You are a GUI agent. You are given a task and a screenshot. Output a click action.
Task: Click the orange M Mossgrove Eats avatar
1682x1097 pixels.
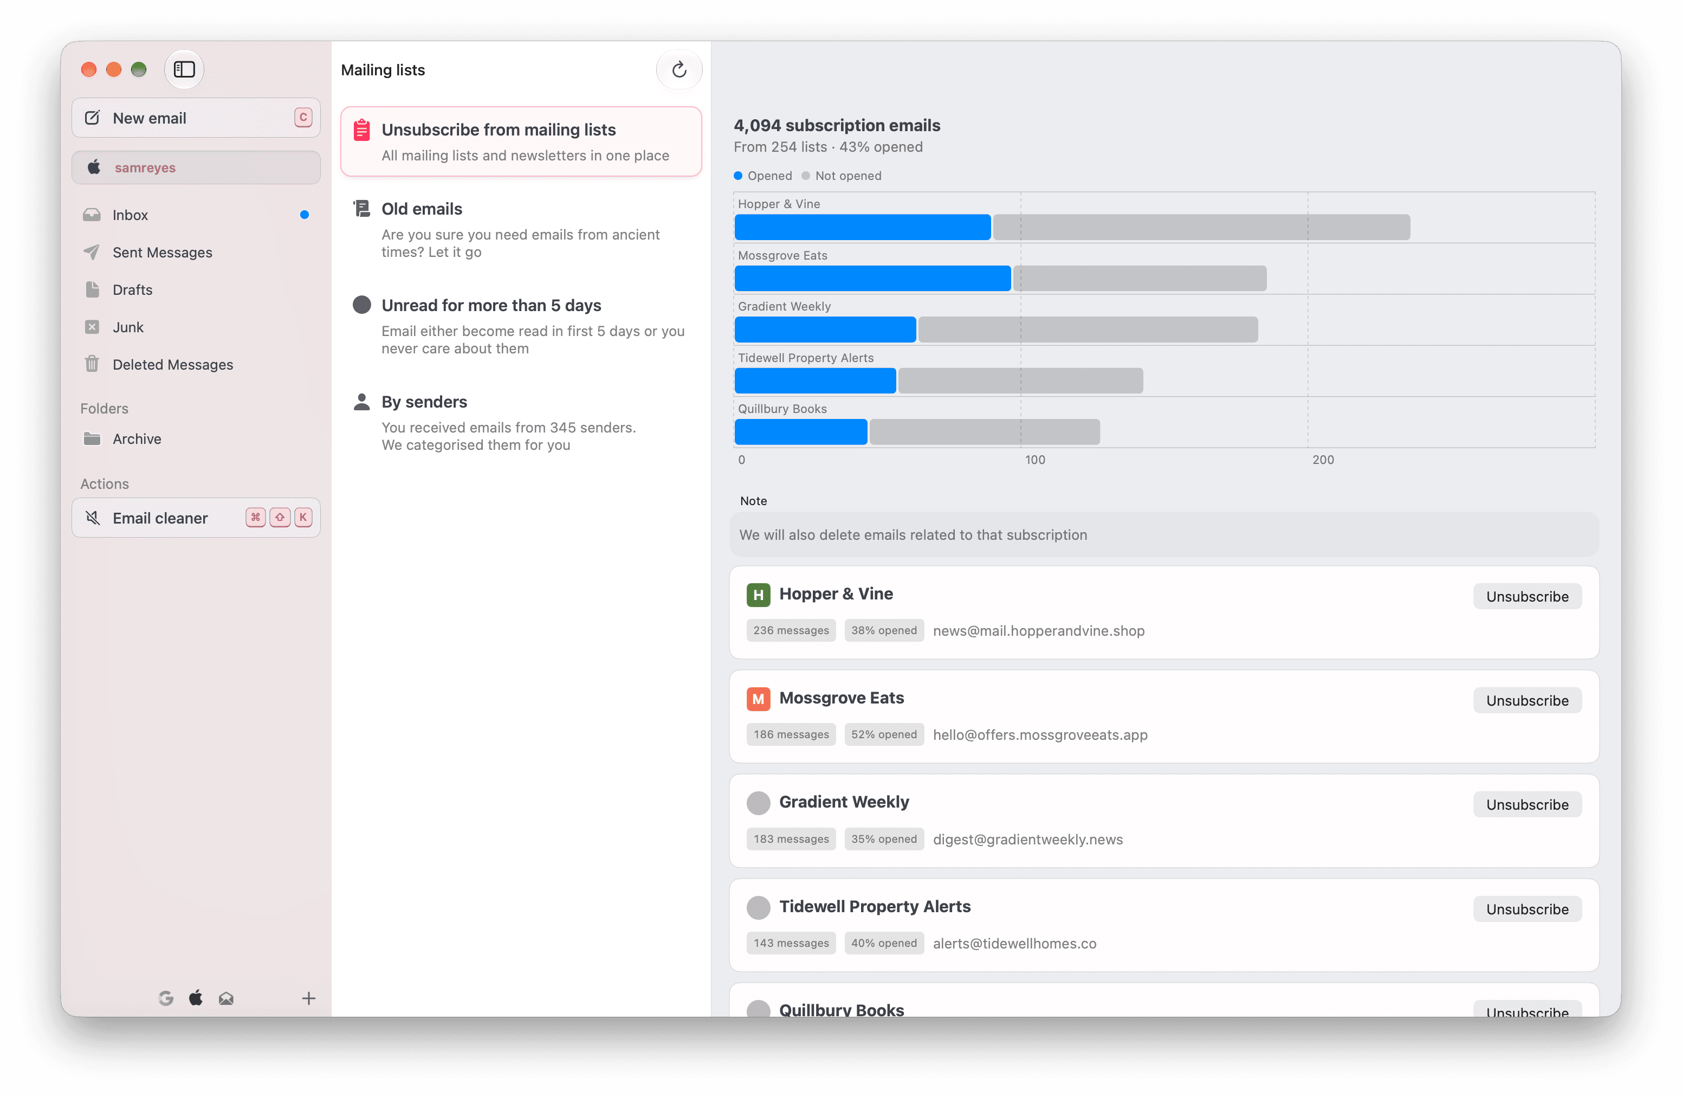(758, 699)
